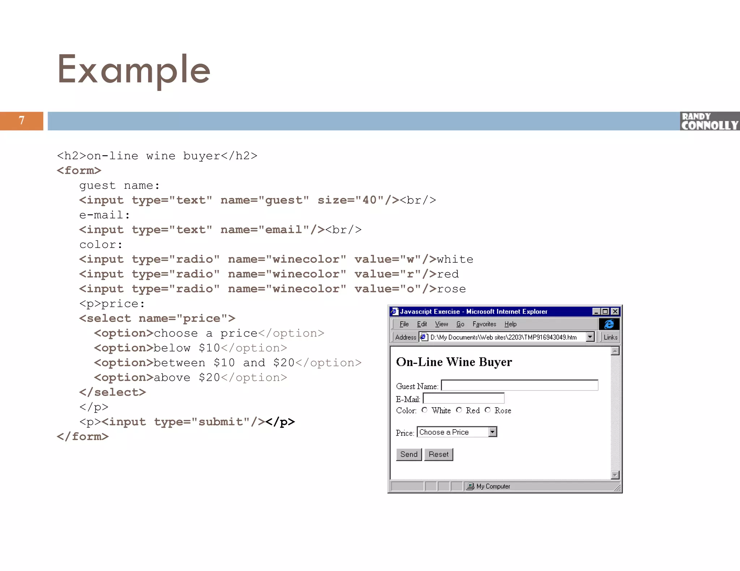The image size is (740, 571).
Task: Click the window resize grip corner
Action: [617, 488]
